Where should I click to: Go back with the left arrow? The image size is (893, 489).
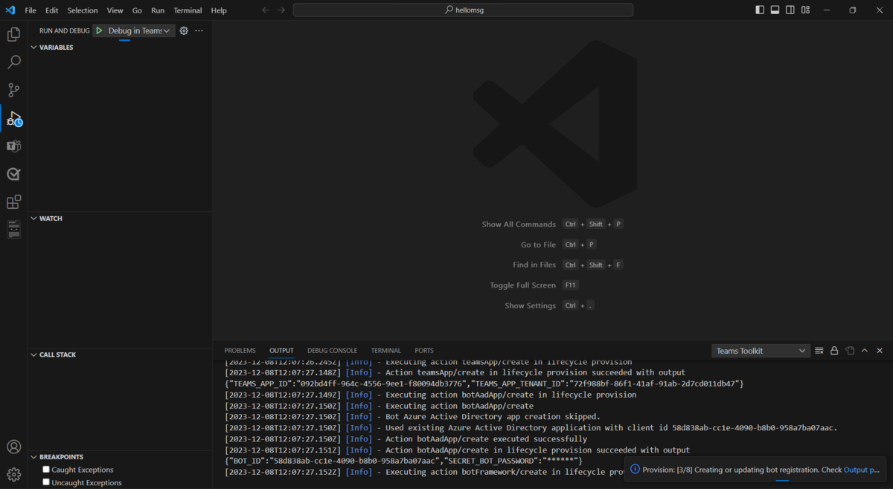[x=266, y=10]
